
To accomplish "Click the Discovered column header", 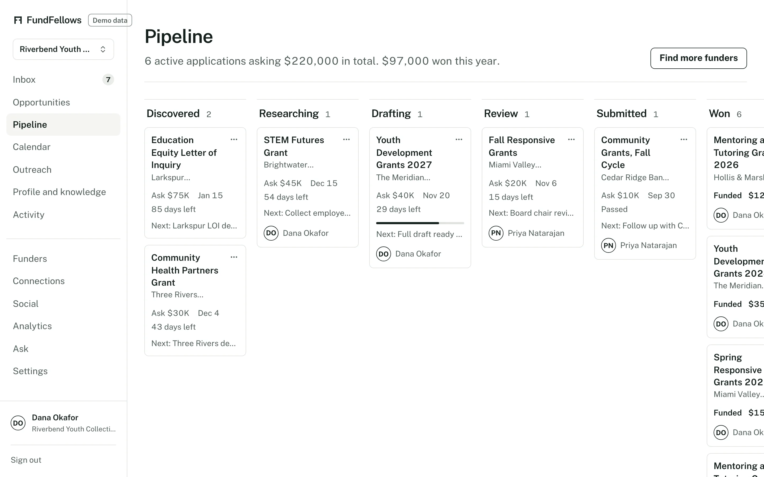I will 173,114.
